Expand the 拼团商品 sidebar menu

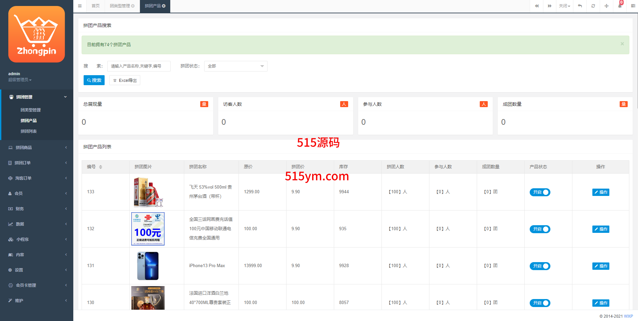coord(37,147)
